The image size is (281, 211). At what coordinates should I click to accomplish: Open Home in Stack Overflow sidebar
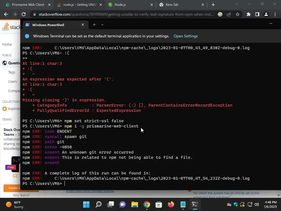click(7, 44)
